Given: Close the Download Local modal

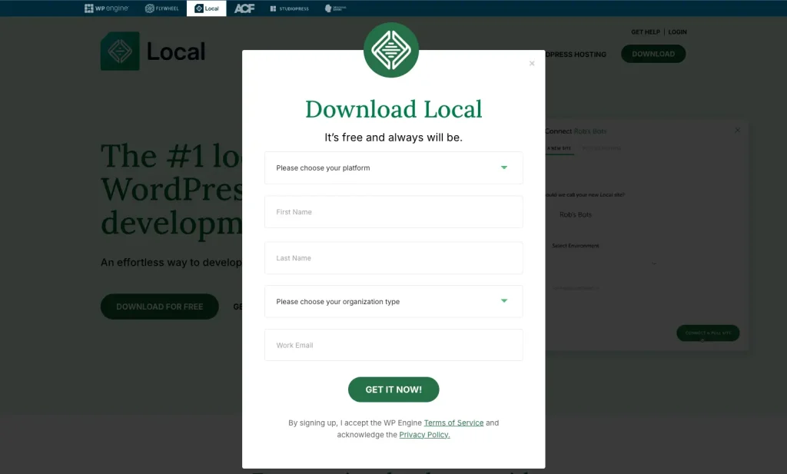Looking at the screenshot, I should click(532, 64).
